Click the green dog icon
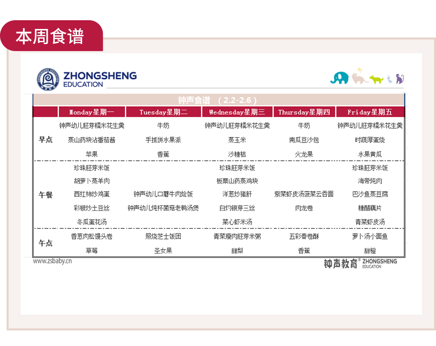 376,79
